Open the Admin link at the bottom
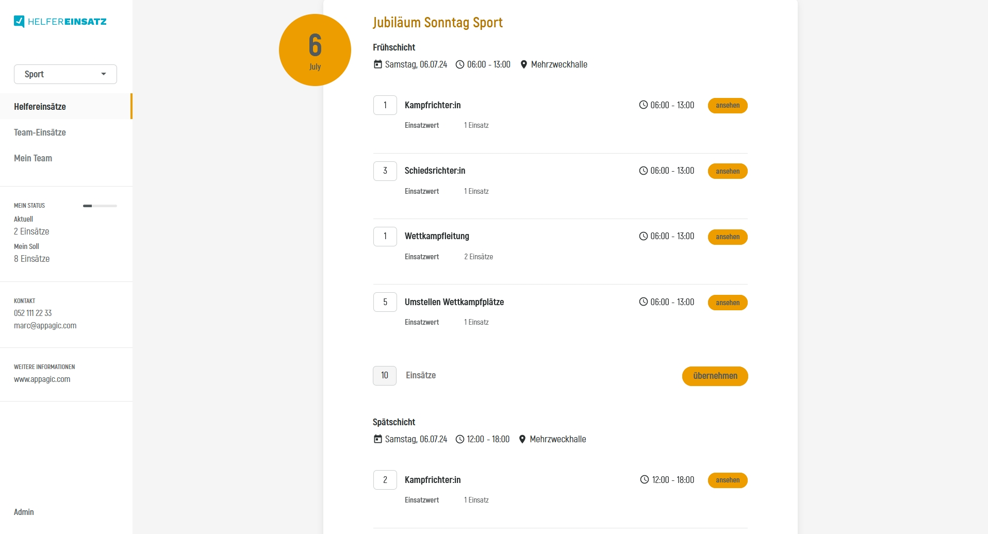This screenshot has width=988, height=534. tap(24, 512)
